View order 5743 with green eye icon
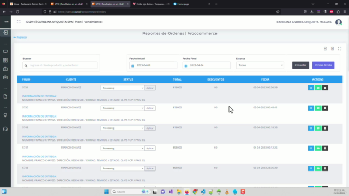 tap(318, 168)
